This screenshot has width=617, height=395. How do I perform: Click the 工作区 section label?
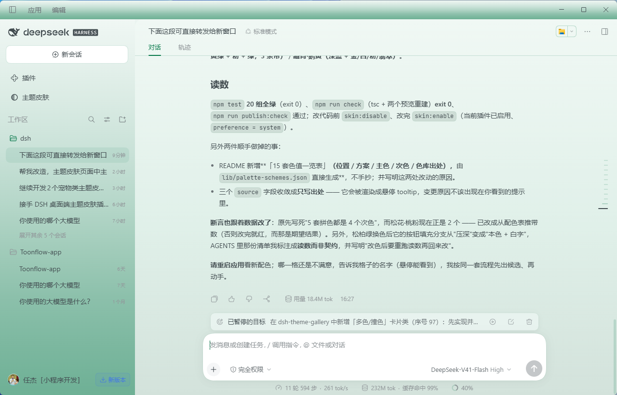18,119
